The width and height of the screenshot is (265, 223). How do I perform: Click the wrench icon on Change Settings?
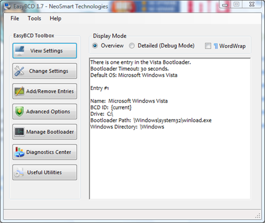click(19, 71)
